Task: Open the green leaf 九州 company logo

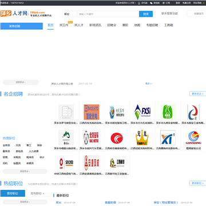Action: (x=168, y=112)
